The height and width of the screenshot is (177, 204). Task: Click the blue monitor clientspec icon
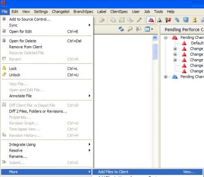point(186,20)
